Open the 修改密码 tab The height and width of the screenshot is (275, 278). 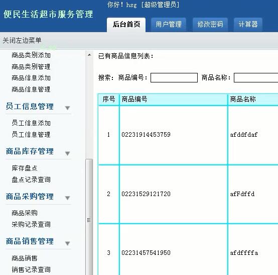210,25
